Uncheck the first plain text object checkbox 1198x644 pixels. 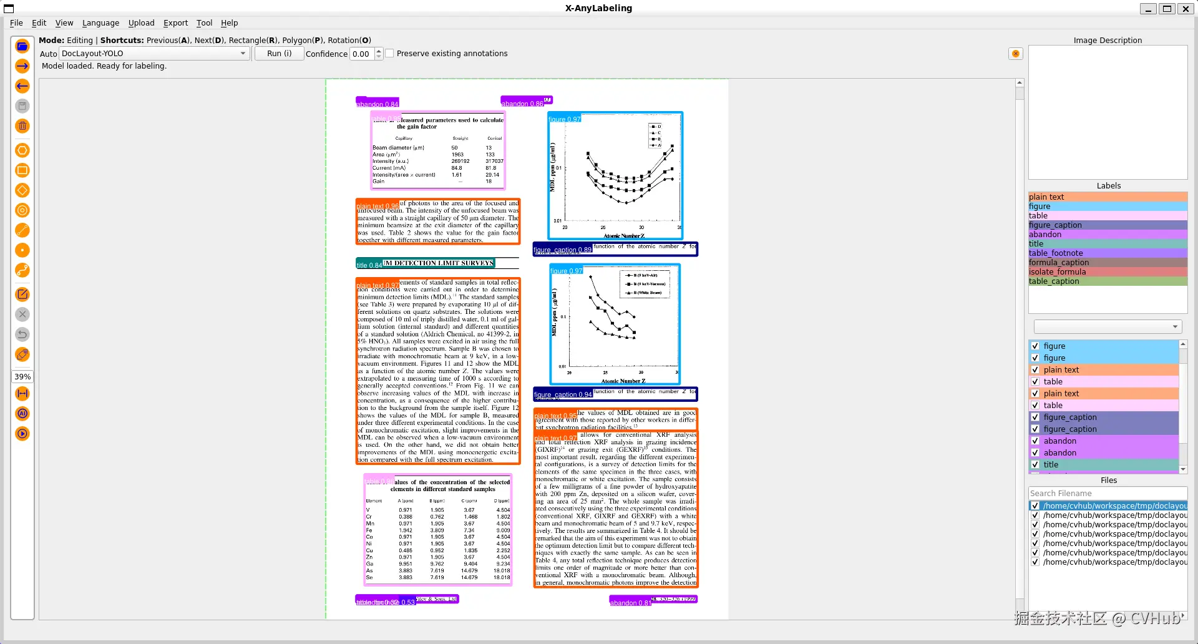pyautogui.click(x=1035, y=370)
